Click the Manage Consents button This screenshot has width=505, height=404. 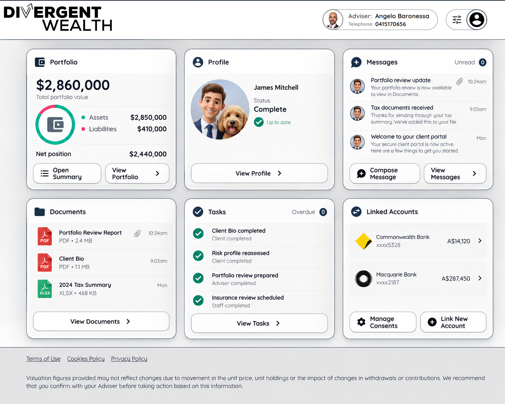(383, 322)
